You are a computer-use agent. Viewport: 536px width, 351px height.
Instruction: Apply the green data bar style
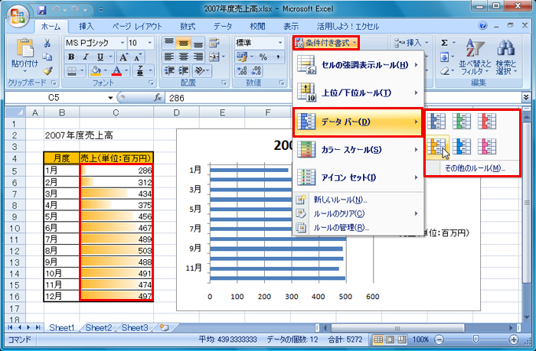tap(462, 122)
